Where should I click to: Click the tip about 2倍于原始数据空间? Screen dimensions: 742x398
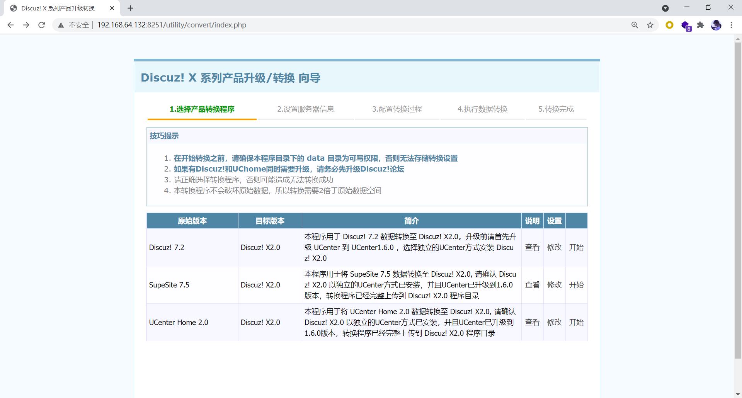point(277,191)
